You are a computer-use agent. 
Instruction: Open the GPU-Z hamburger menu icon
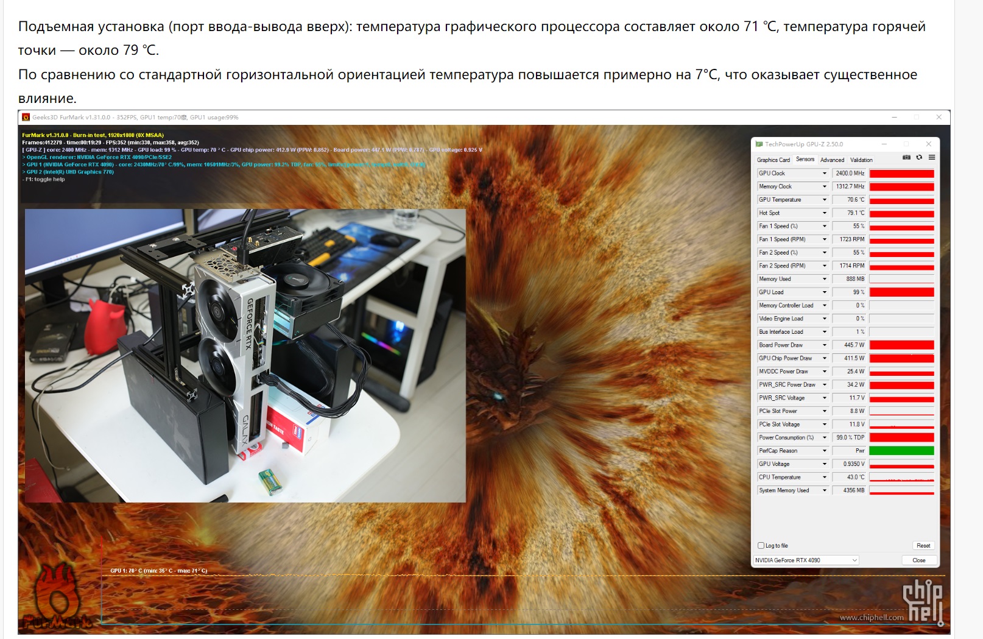pos(932,157)
